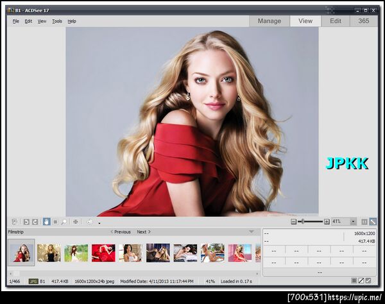The width and height of the screenshot is (385, 304).
Task: Toggle the Fit Image icon
Action: pyautogui.click(x=373, y=222)
